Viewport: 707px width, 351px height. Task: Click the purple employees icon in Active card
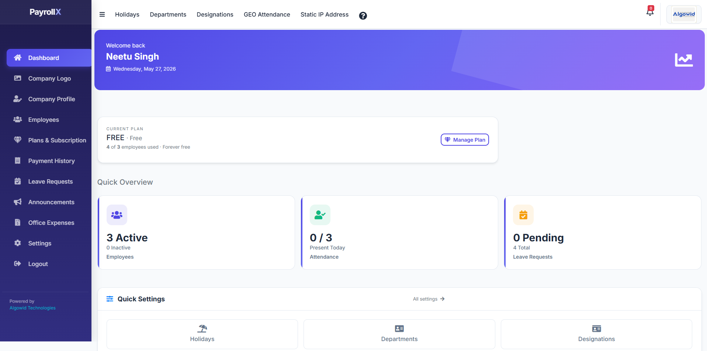click(117, 215)
